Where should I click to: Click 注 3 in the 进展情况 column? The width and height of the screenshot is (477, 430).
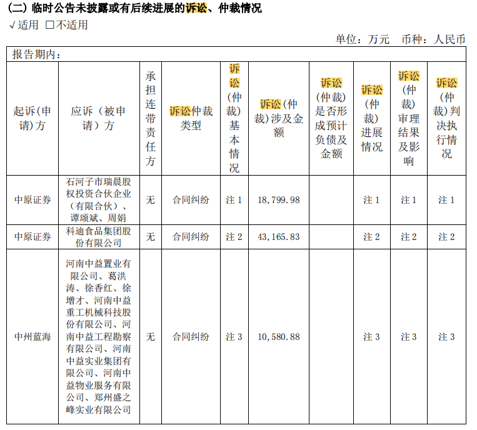[x=371, y=337]
